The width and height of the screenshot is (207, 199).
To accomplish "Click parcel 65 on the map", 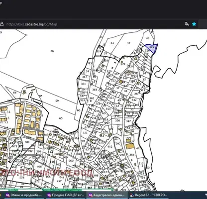I will pyautogui.click(x=61, y=118).
